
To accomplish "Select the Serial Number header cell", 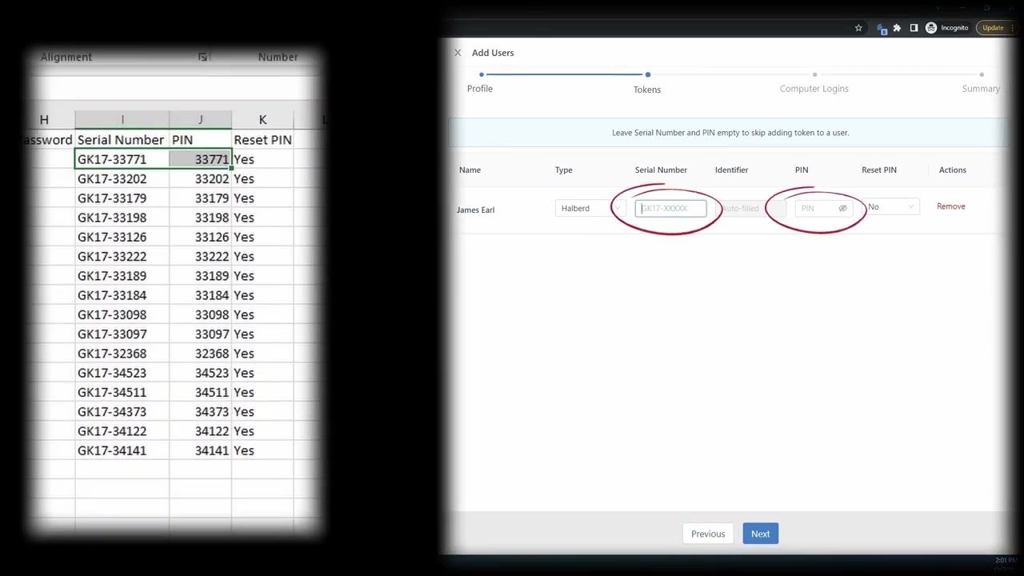I will tap(122, 140).
